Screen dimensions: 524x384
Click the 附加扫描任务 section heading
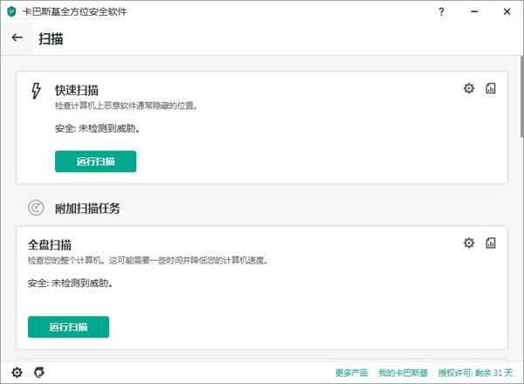point(87,208)
